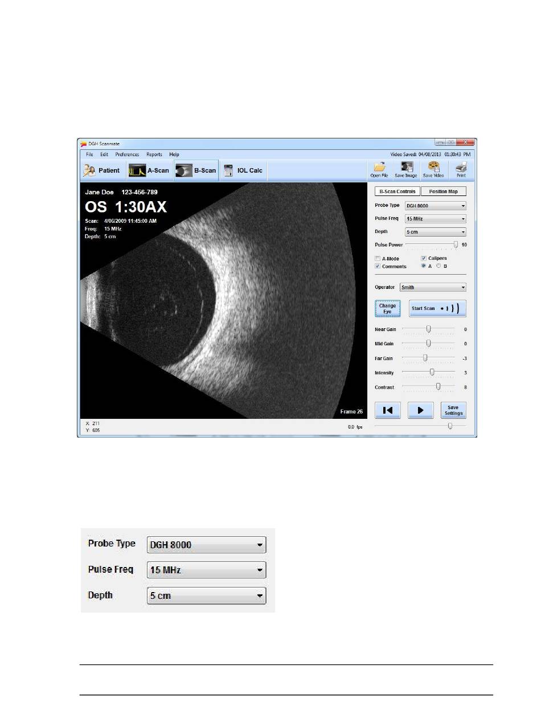Expand the Probe Type dropdown in the app window
Viewport: 541px width, 722px height.
[436, 206]
